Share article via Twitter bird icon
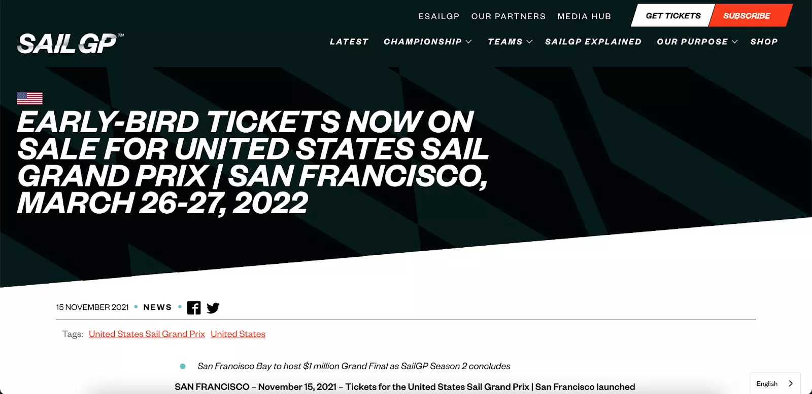 213,308
